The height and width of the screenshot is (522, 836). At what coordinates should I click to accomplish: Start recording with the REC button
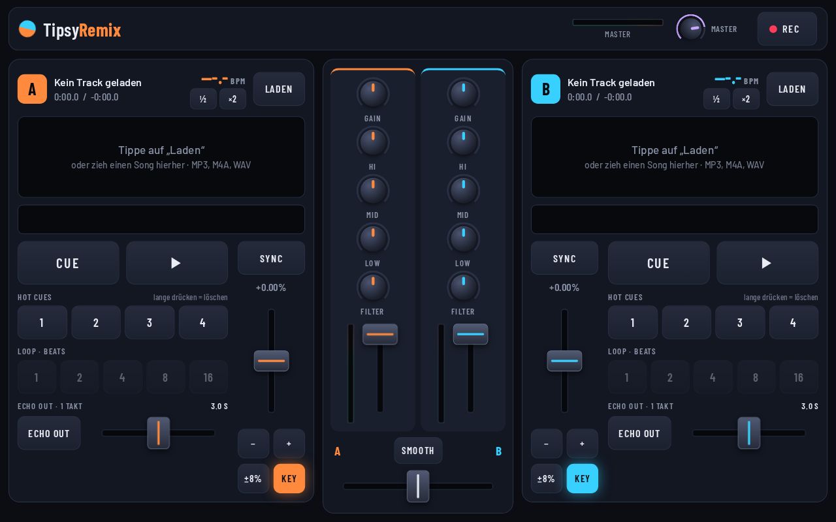click(787, 29)
